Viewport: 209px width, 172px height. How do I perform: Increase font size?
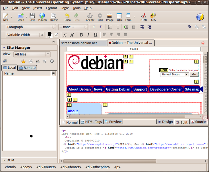pyautogui.click(x=72, y=35)
